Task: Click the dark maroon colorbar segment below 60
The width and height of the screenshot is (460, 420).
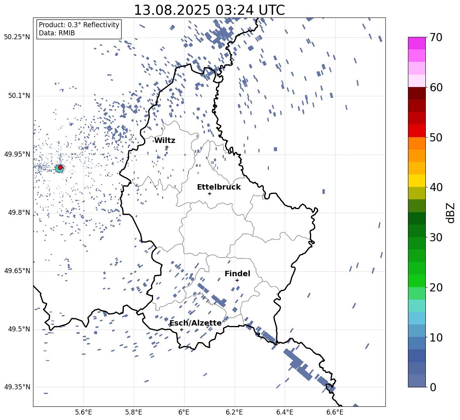Action: 416,94
